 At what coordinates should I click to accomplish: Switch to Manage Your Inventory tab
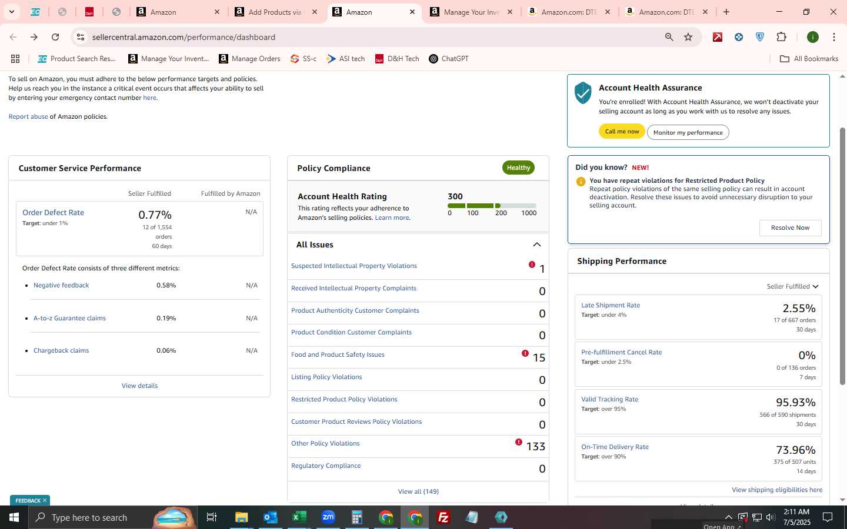pyautogui.click(x=471, y=12)
